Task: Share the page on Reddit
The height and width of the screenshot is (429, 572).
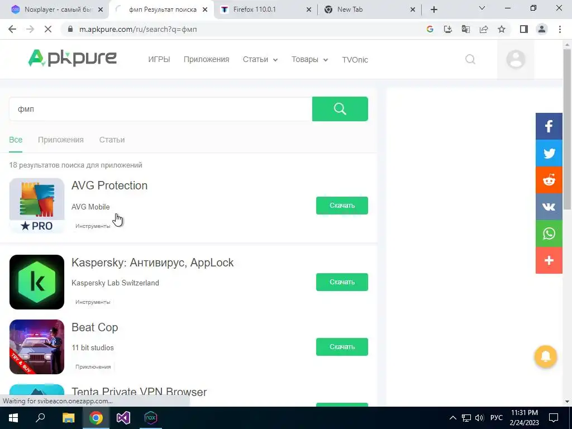Action: pos(549,180)
